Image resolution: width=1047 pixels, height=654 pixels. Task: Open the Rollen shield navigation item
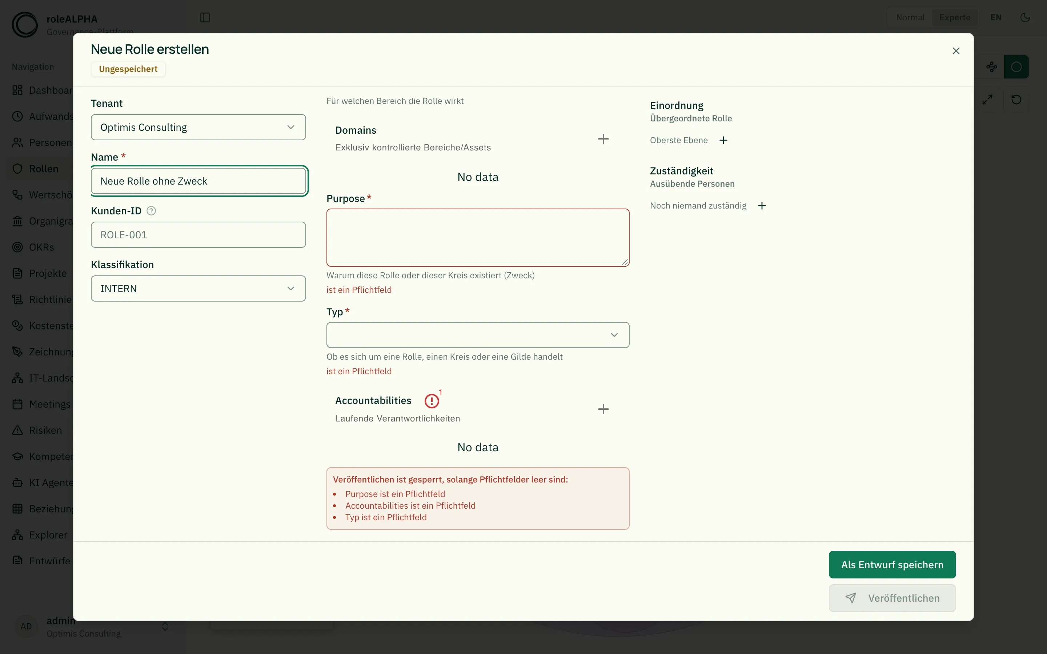(39, 169)
